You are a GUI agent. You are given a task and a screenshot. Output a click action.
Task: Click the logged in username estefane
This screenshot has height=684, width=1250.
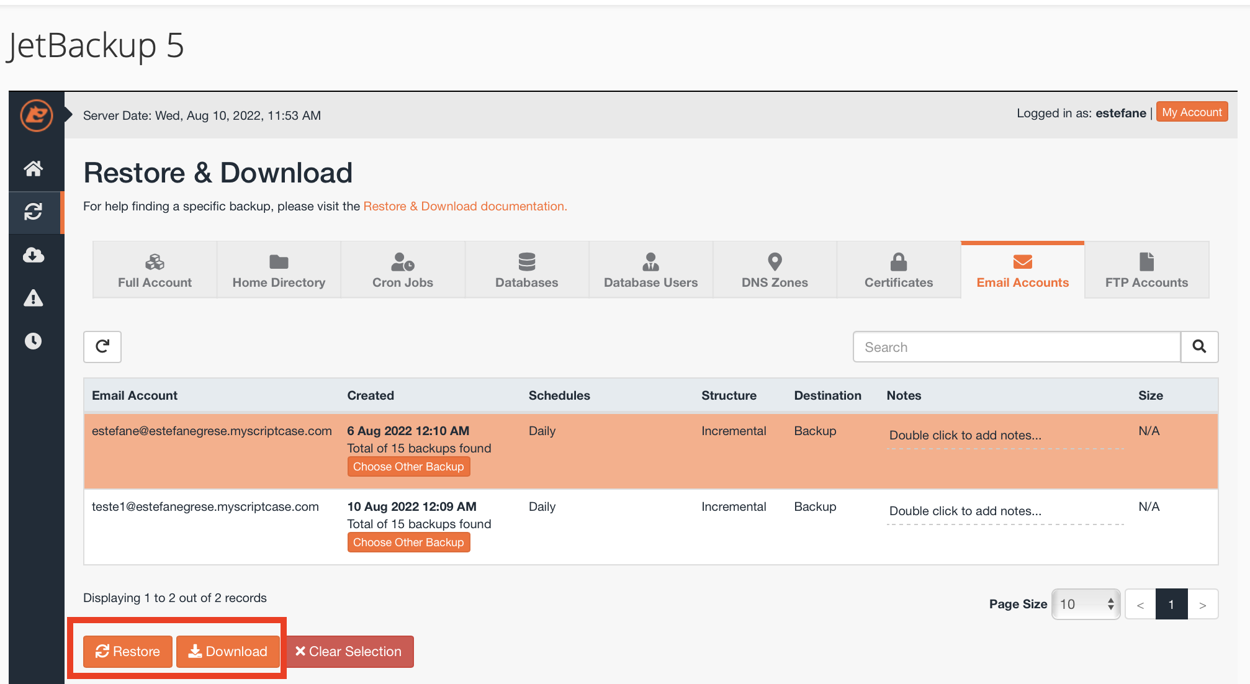tap(1120, 113)
